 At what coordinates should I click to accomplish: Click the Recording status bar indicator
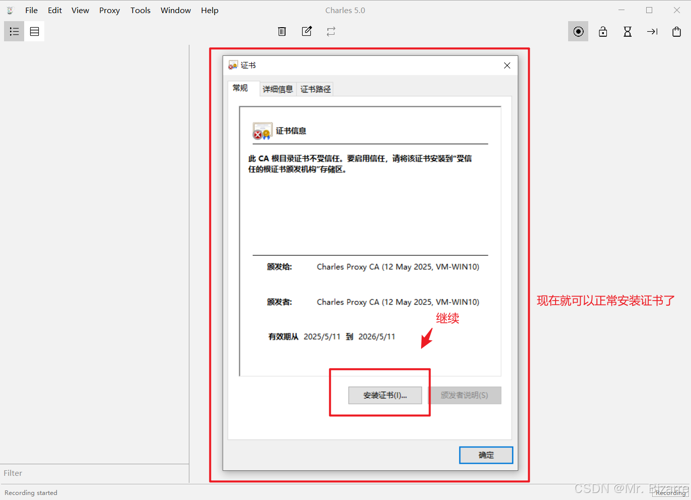(670, 493)
